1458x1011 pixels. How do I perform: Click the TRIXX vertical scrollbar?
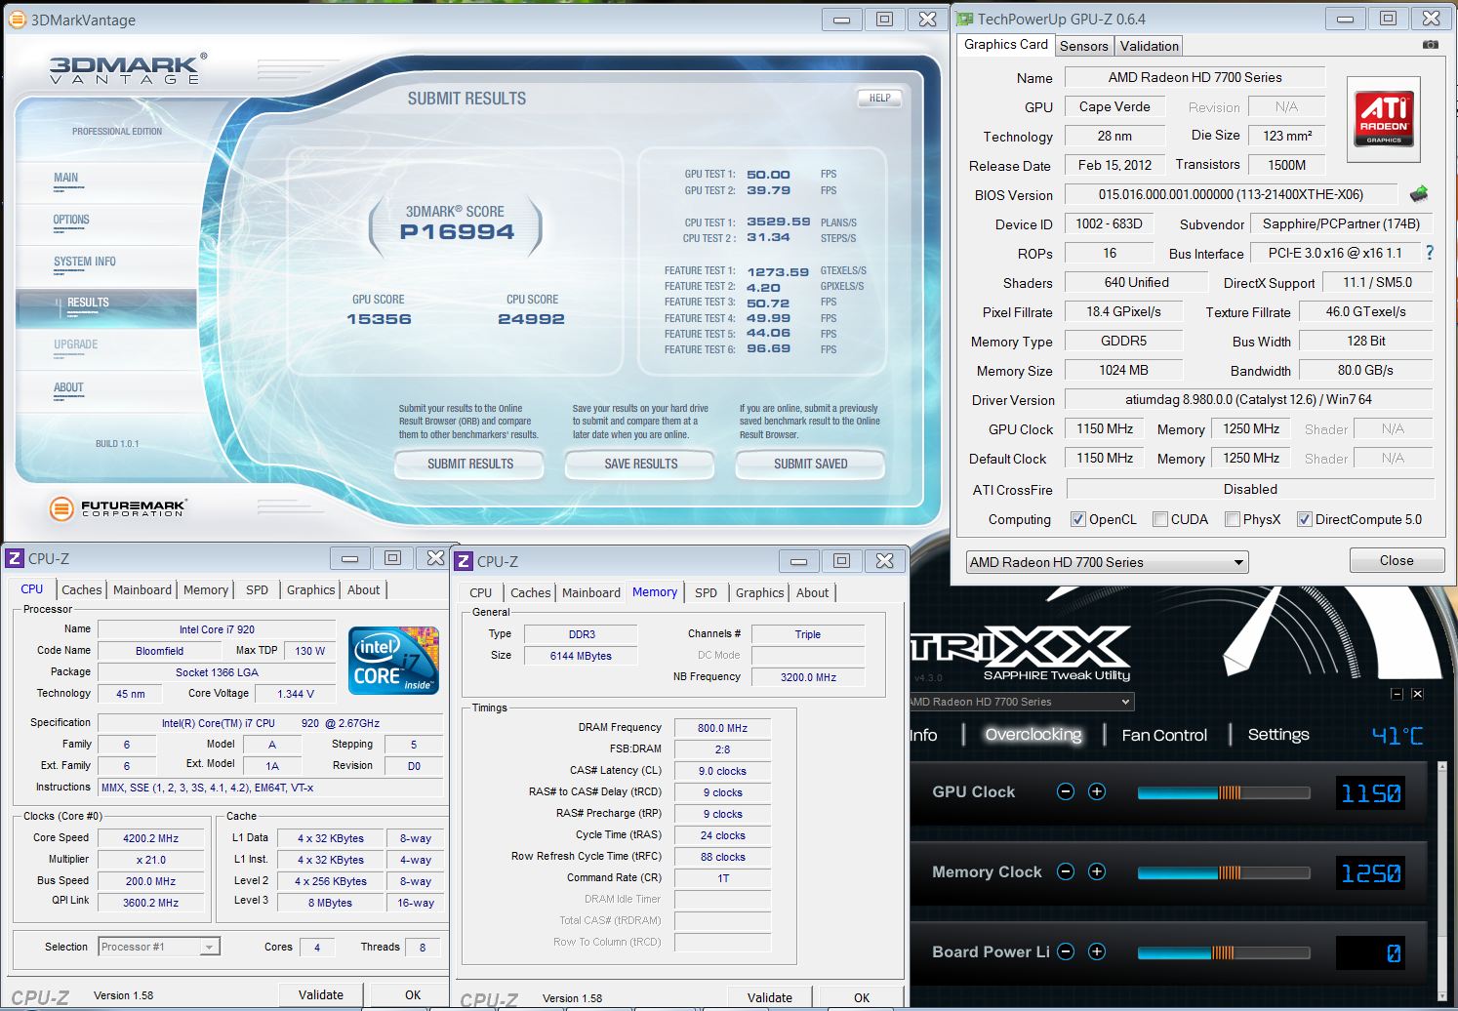(1443, 883)
